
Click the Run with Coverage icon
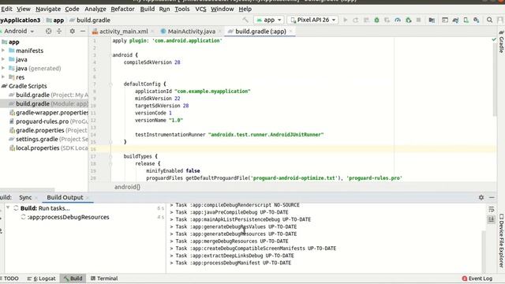pyautogui.click(x=387, y=20)
